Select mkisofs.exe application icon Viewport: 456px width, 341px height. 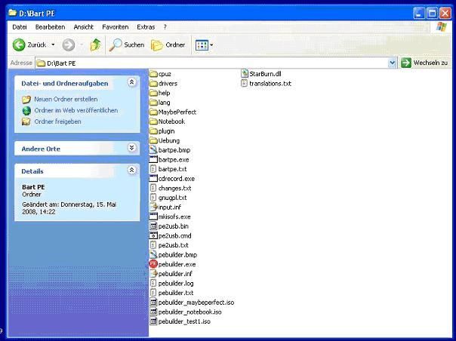[x=153, y=217]
